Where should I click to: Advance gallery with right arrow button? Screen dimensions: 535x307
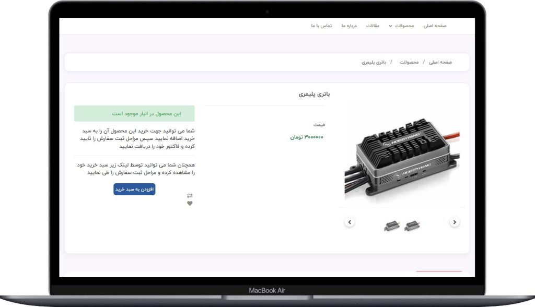[455, 222]
